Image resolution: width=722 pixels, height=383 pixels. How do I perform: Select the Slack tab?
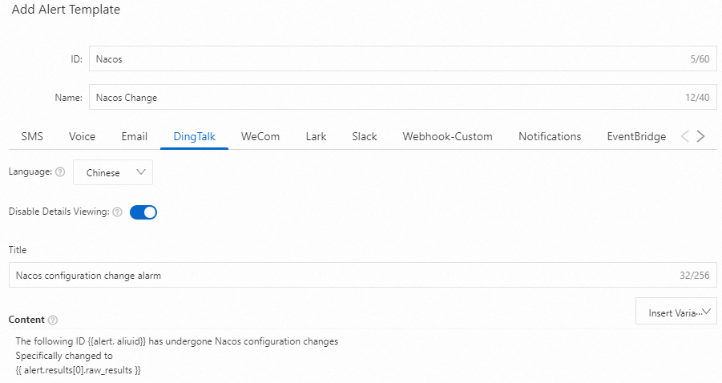click(x=364, y=136)
